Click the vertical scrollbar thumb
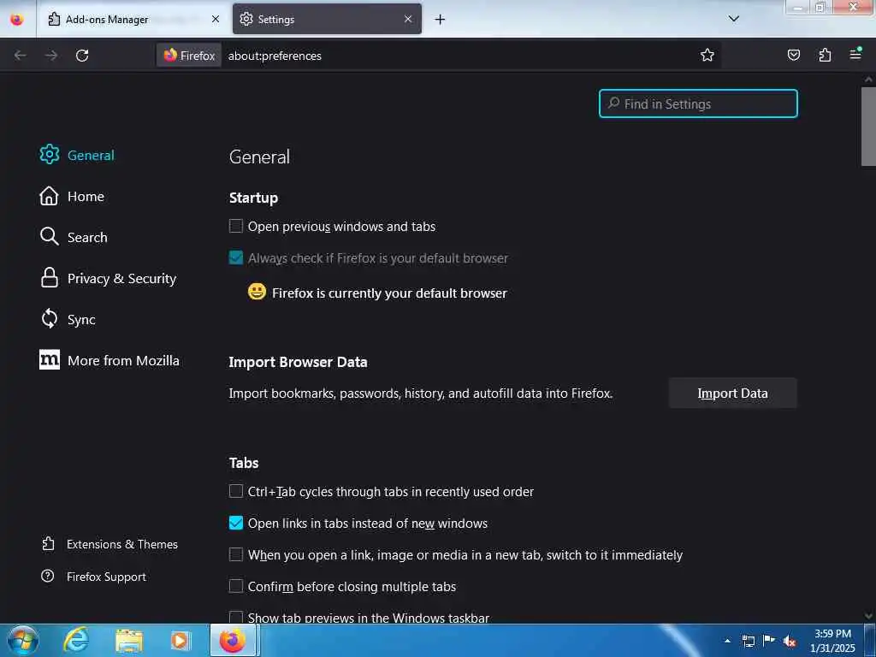The image size is (876, 657). pos(867,127)
